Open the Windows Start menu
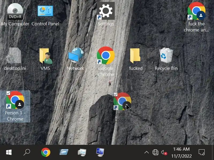 click(x=9, y=152)
